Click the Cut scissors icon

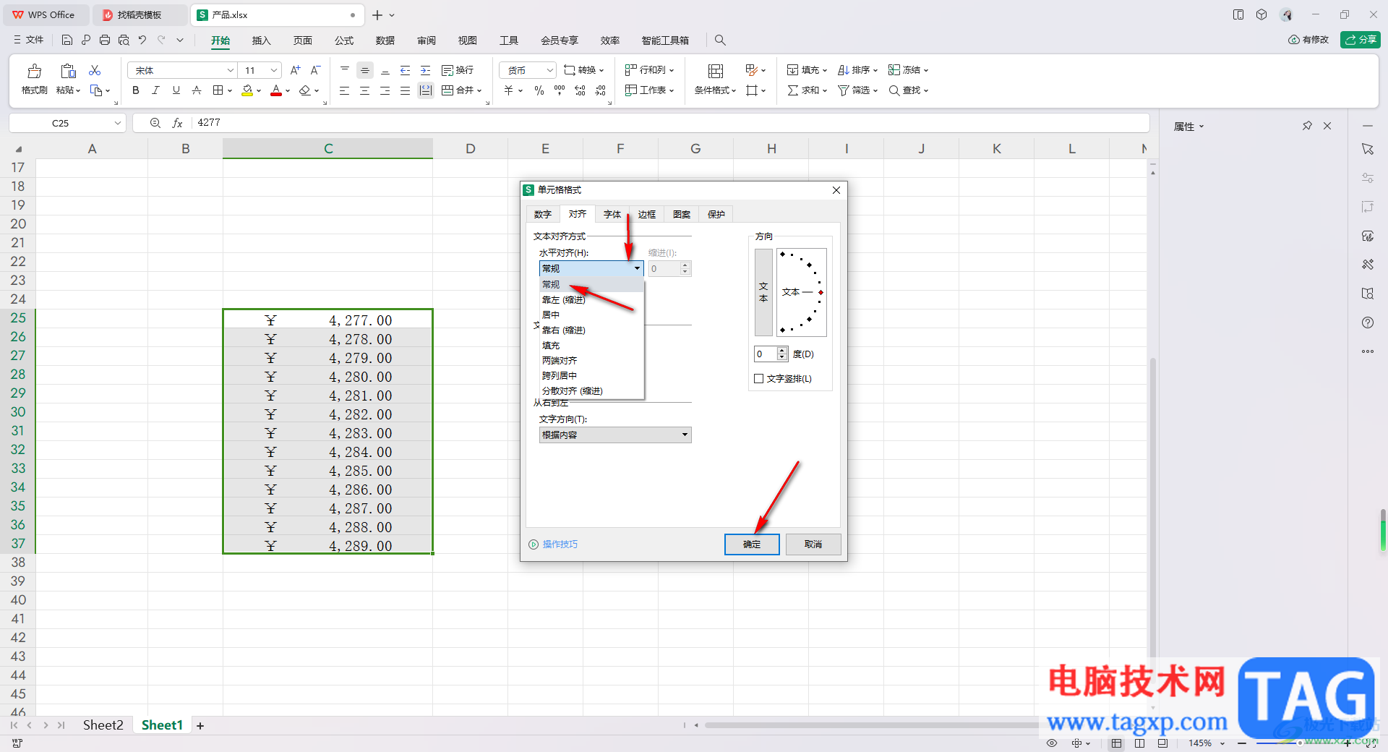pyautogui.click(x=95, y=70)
